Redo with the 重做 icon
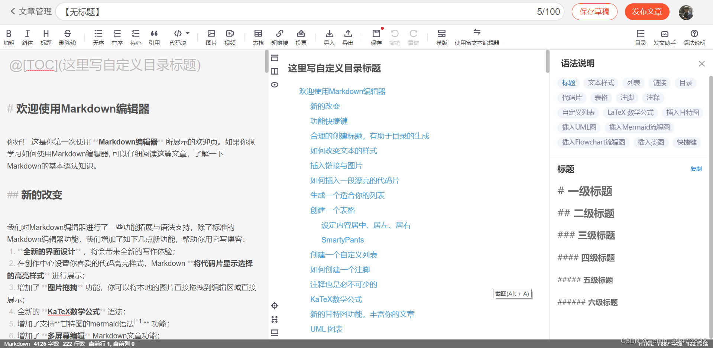The height and width of the screenshot is (348, 713). [414, 38]
